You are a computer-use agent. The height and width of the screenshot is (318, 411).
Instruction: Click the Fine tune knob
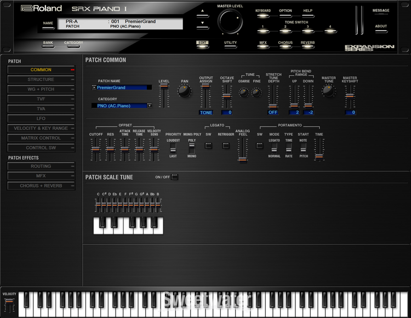tap(256, 92)
